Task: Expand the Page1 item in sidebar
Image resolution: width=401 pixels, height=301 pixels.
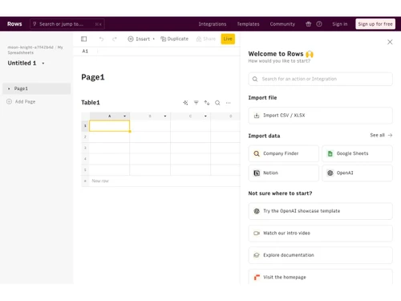Action: coord(9,88)
